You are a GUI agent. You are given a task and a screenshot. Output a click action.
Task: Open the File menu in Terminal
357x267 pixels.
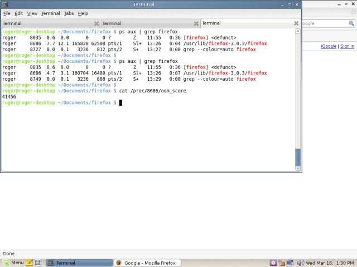click(7, 13)
